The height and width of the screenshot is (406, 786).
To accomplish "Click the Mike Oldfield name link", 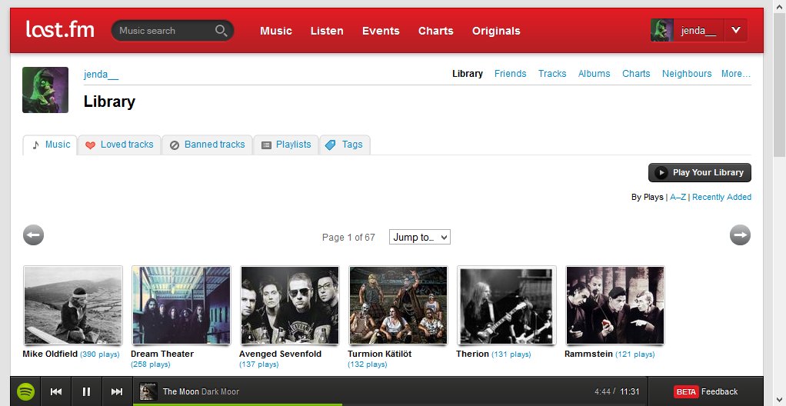I will [x=50, y=354].
